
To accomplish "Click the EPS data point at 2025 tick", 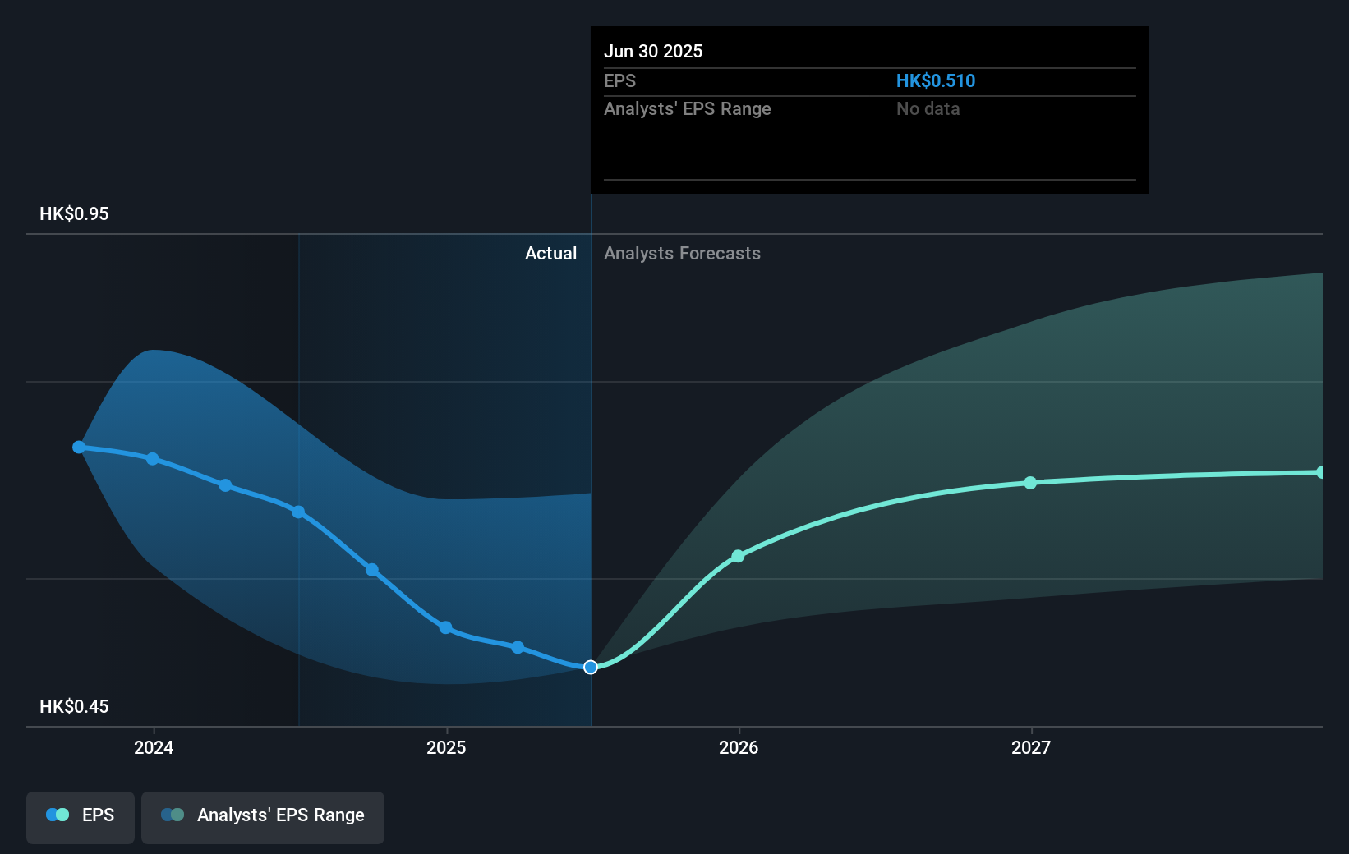I will coord(445,627).
